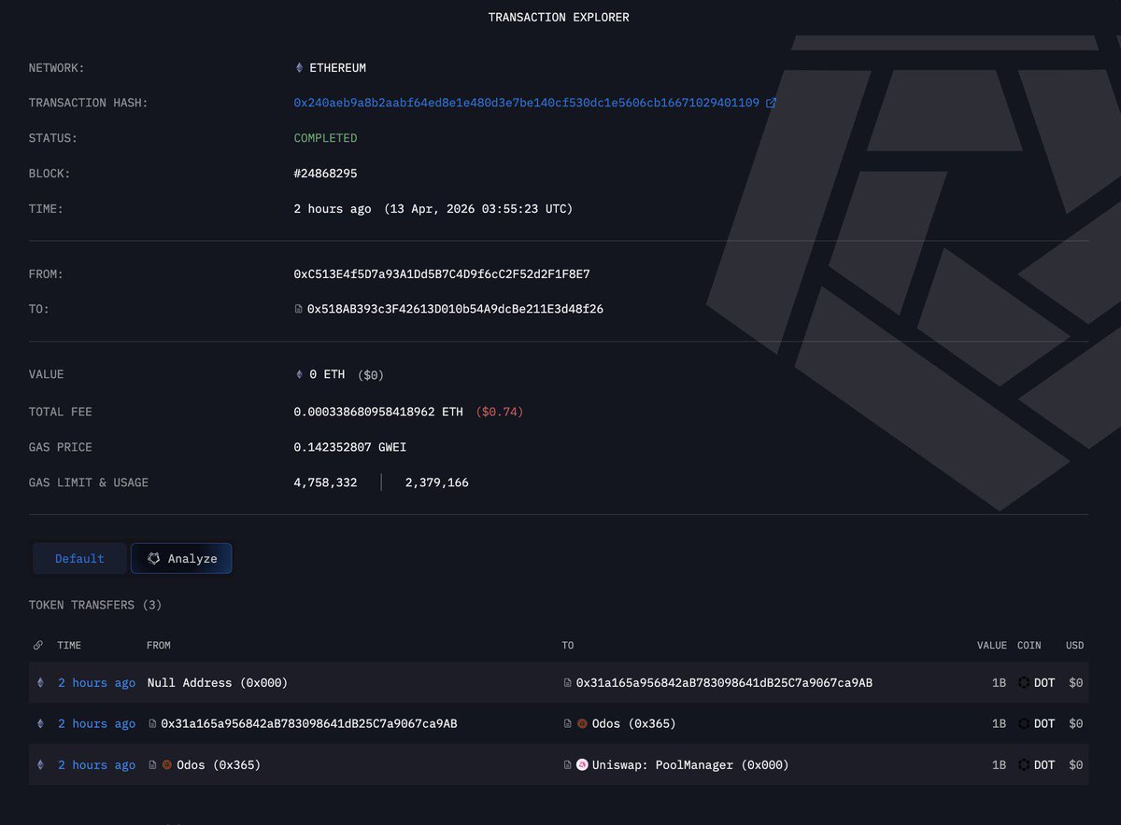Switch to the Analyze tab
The width and height of the screenshot is (1121, 825).
click(182, 558)
